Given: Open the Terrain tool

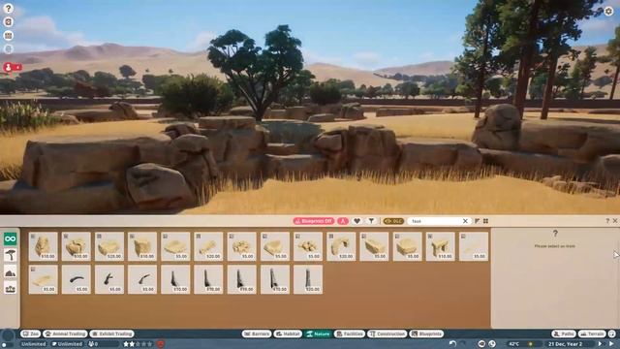Looking at the screenshot, I should click(592, 333).
